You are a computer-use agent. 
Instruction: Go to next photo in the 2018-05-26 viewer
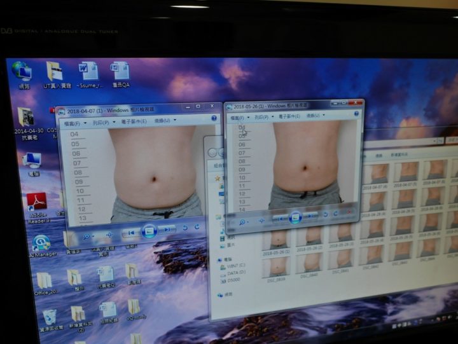click(312, 217)
